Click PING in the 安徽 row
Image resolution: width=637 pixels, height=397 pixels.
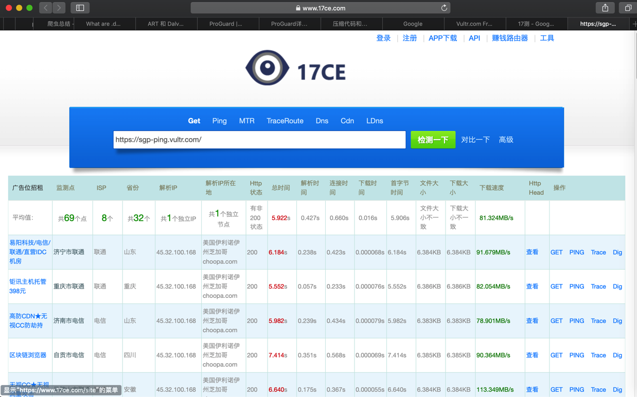click(x=576, y=390)
